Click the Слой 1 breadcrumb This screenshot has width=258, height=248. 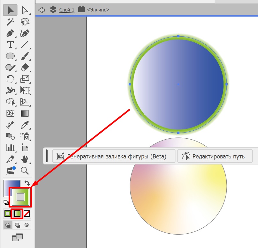(67, 10)
